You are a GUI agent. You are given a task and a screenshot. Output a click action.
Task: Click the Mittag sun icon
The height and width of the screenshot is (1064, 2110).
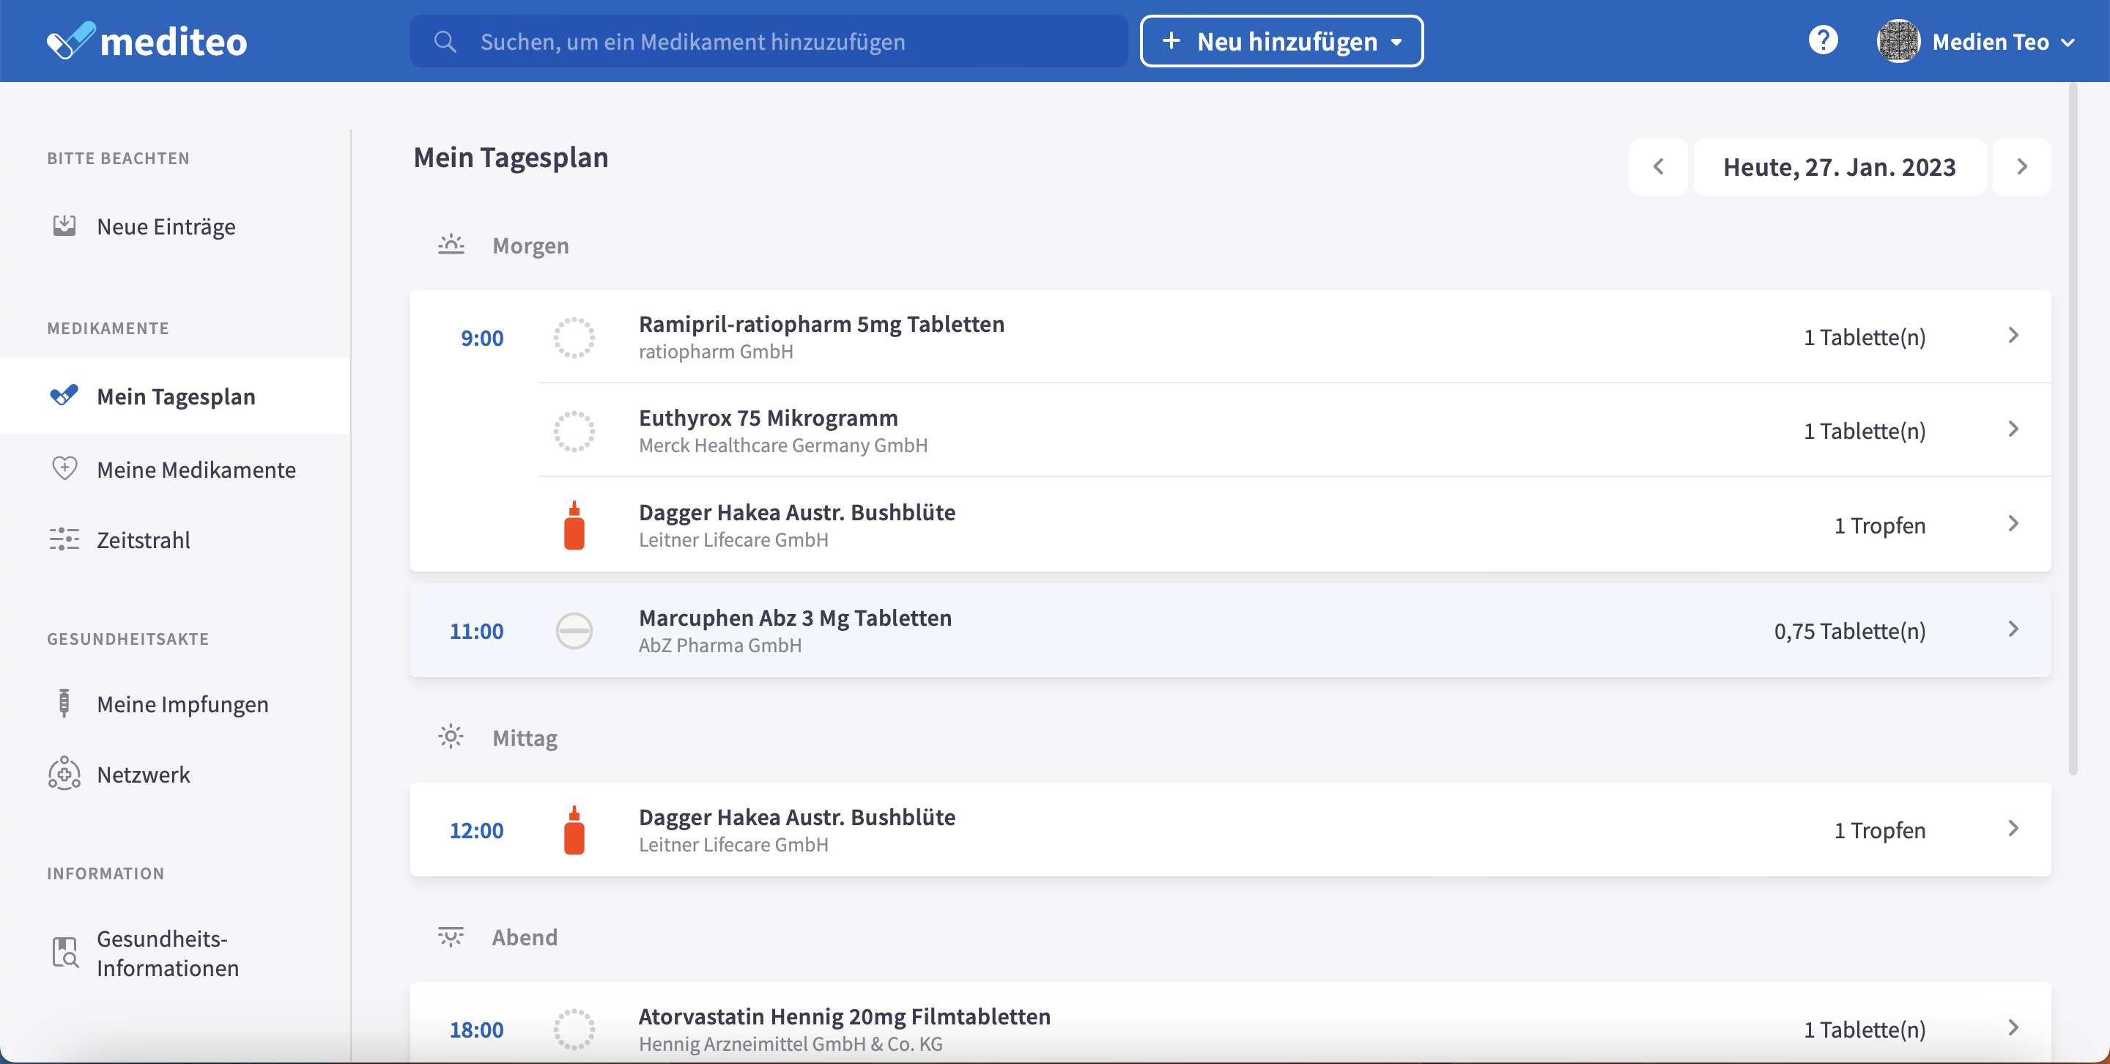tap(451, 736)
